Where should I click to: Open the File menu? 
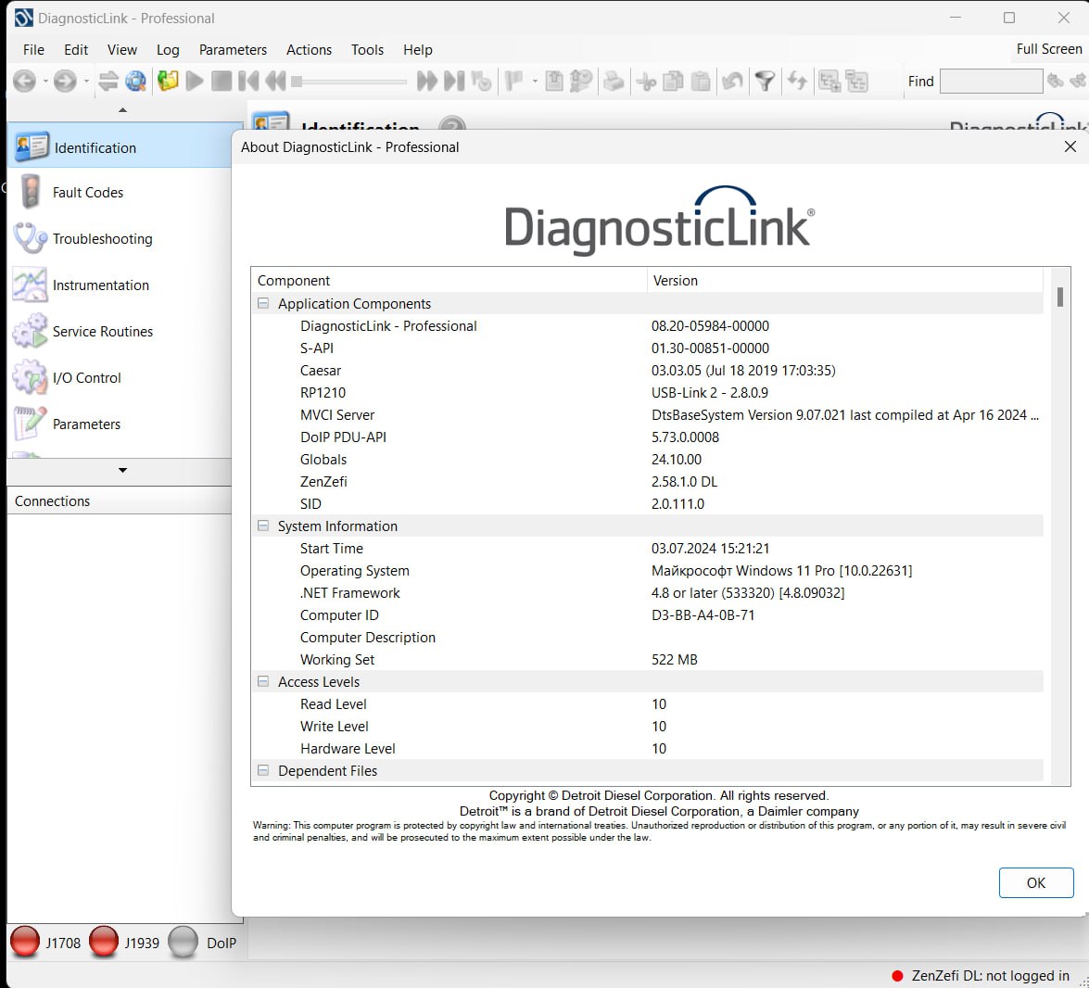33,50
